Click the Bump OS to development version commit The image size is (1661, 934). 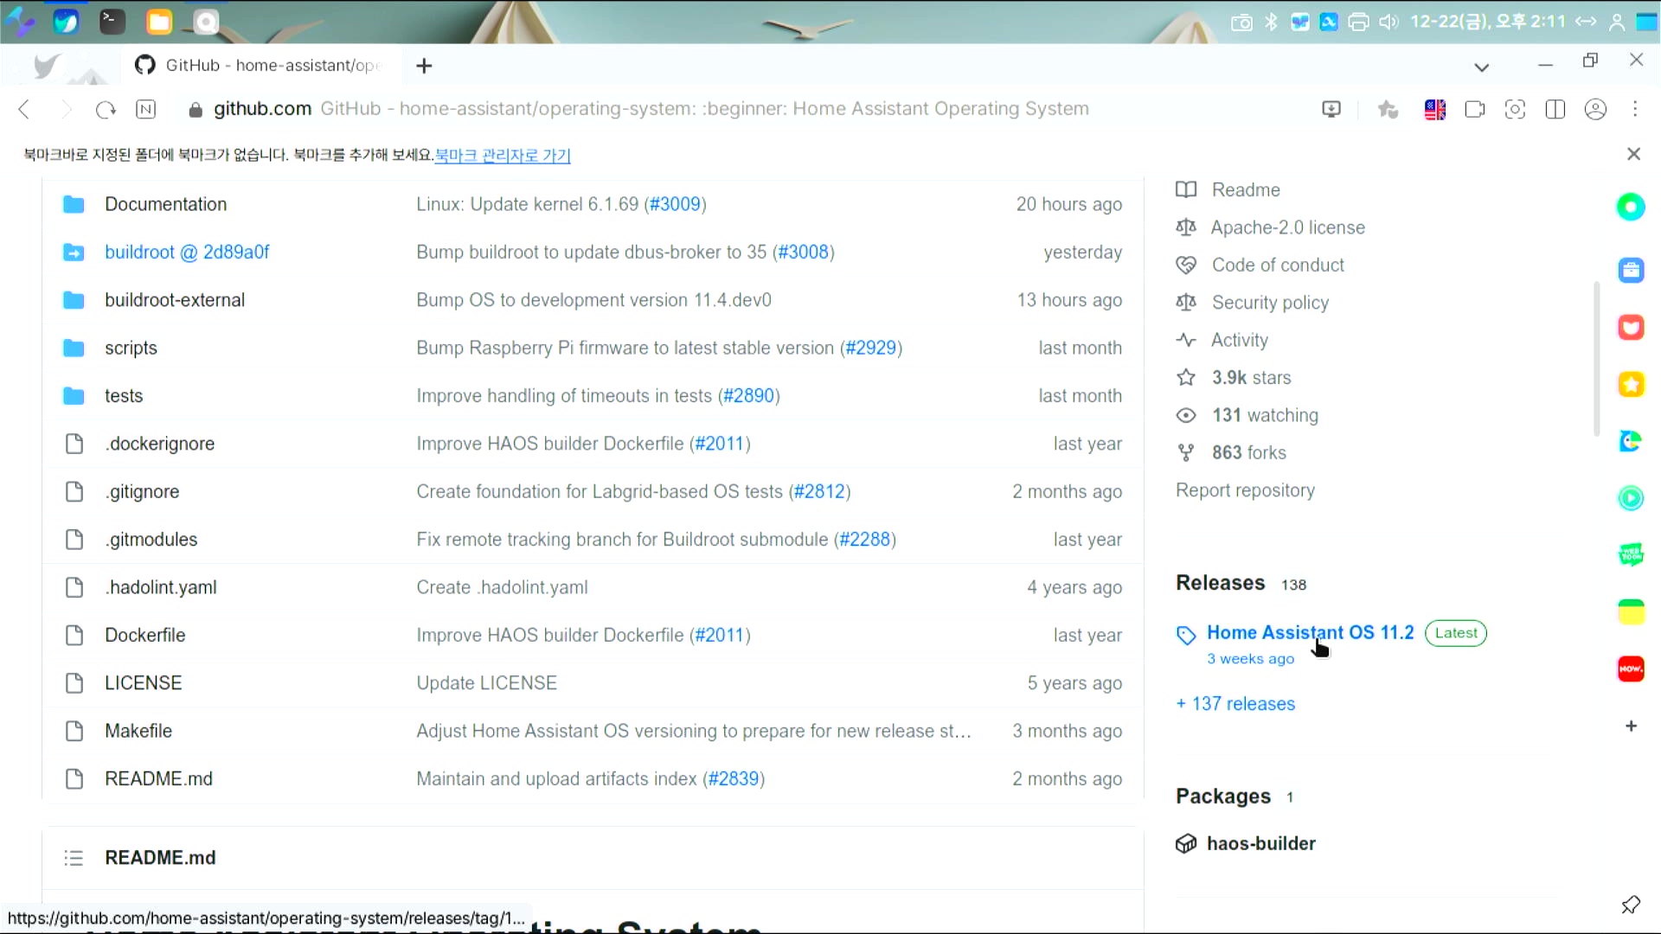[593, 300]
